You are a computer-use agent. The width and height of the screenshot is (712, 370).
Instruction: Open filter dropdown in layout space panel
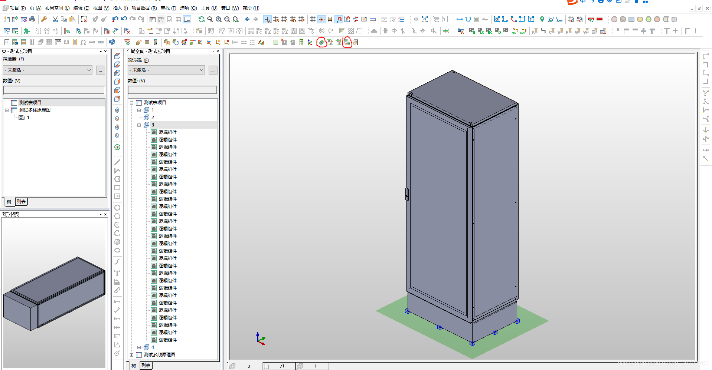pyautogui.click(x=166, y=70)
